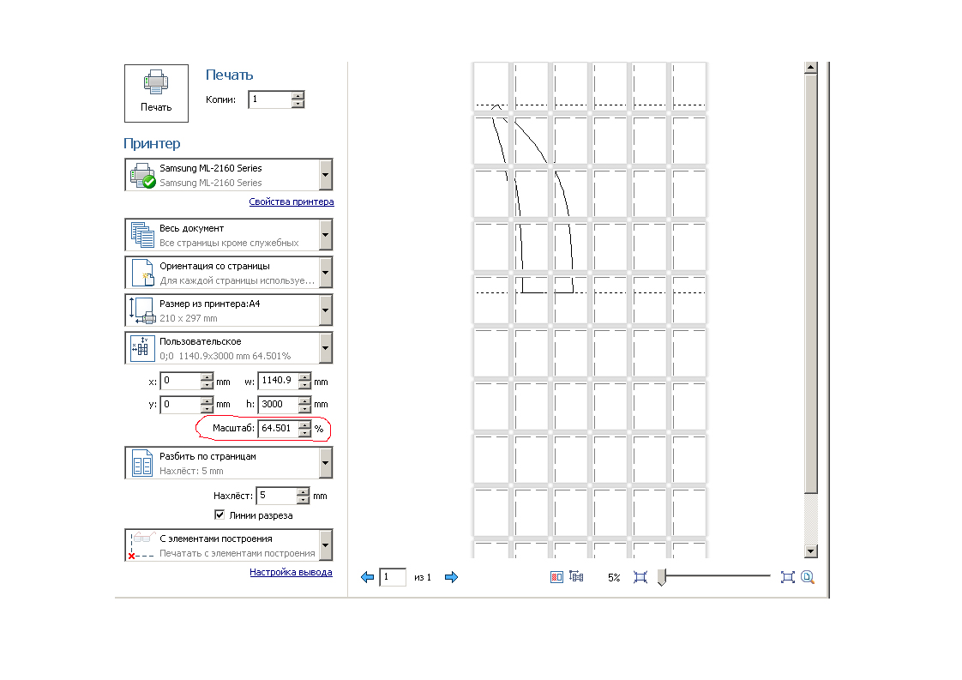Expand the Весь документ dropdown

[326, 235]
